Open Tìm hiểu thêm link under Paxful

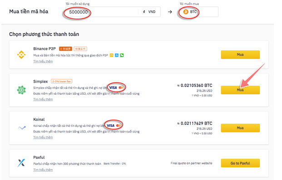43,170
